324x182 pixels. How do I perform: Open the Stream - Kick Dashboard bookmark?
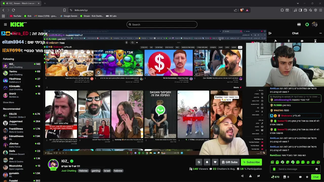click(92, 16)
